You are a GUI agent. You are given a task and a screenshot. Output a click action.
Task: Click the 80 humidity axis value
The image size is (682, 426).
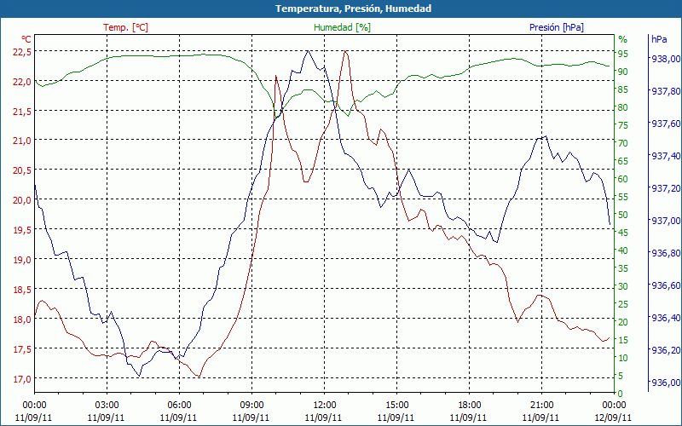click(x=623, y=107)
